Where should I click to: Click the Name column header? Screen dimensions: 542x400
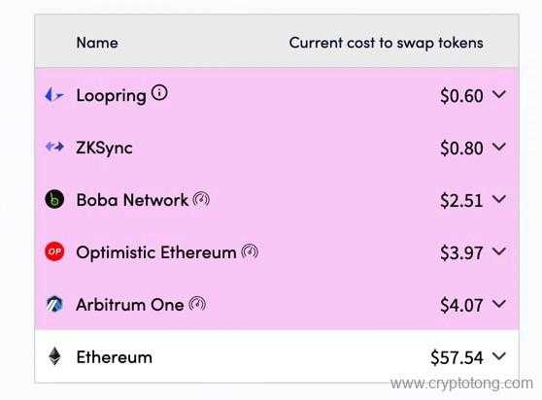pos(97,43)
